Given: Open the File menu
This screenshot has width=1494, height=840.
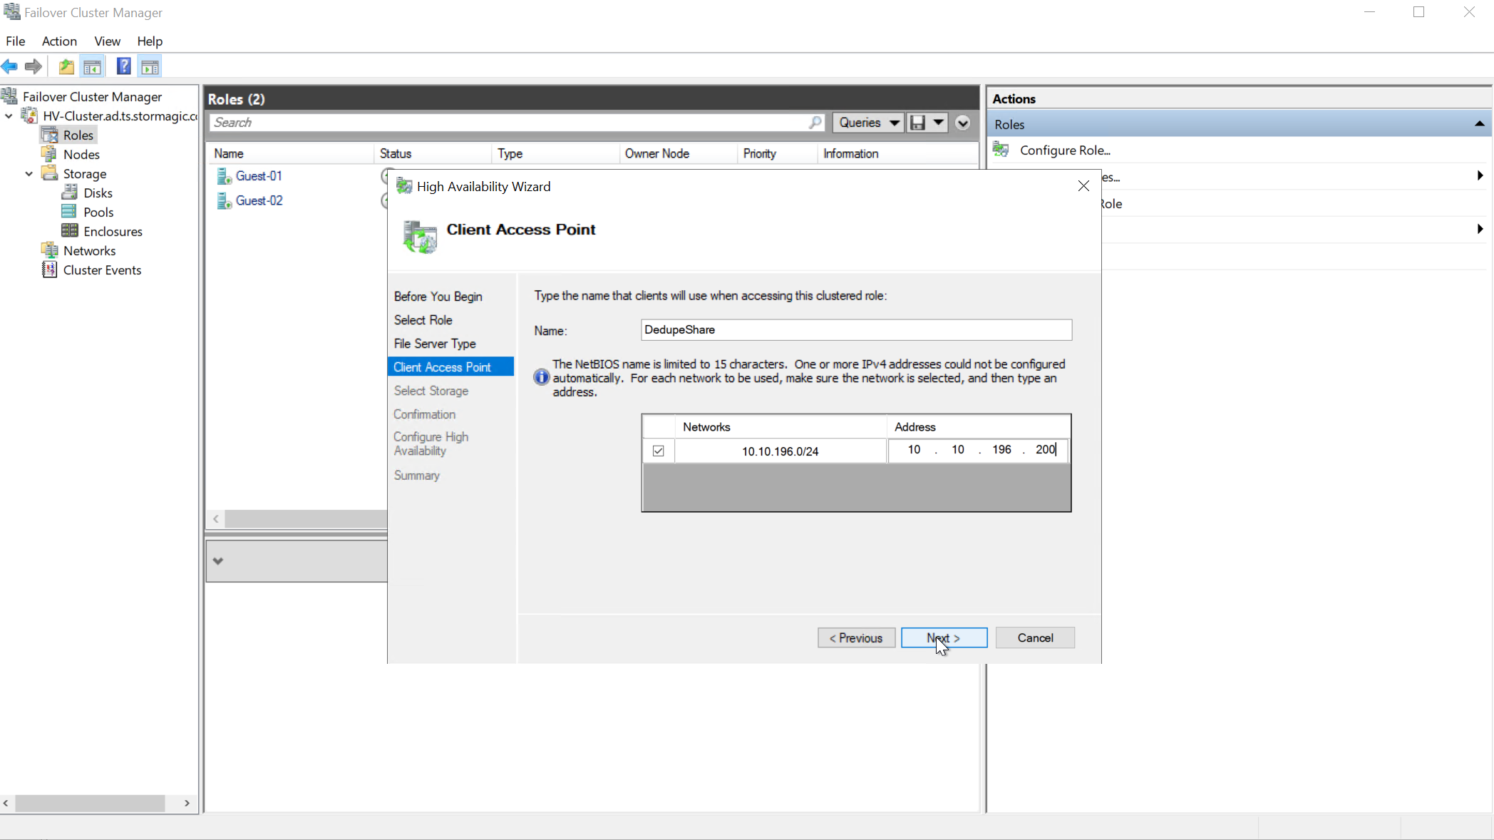Looking at the screenshot, I should click(15, 41).
